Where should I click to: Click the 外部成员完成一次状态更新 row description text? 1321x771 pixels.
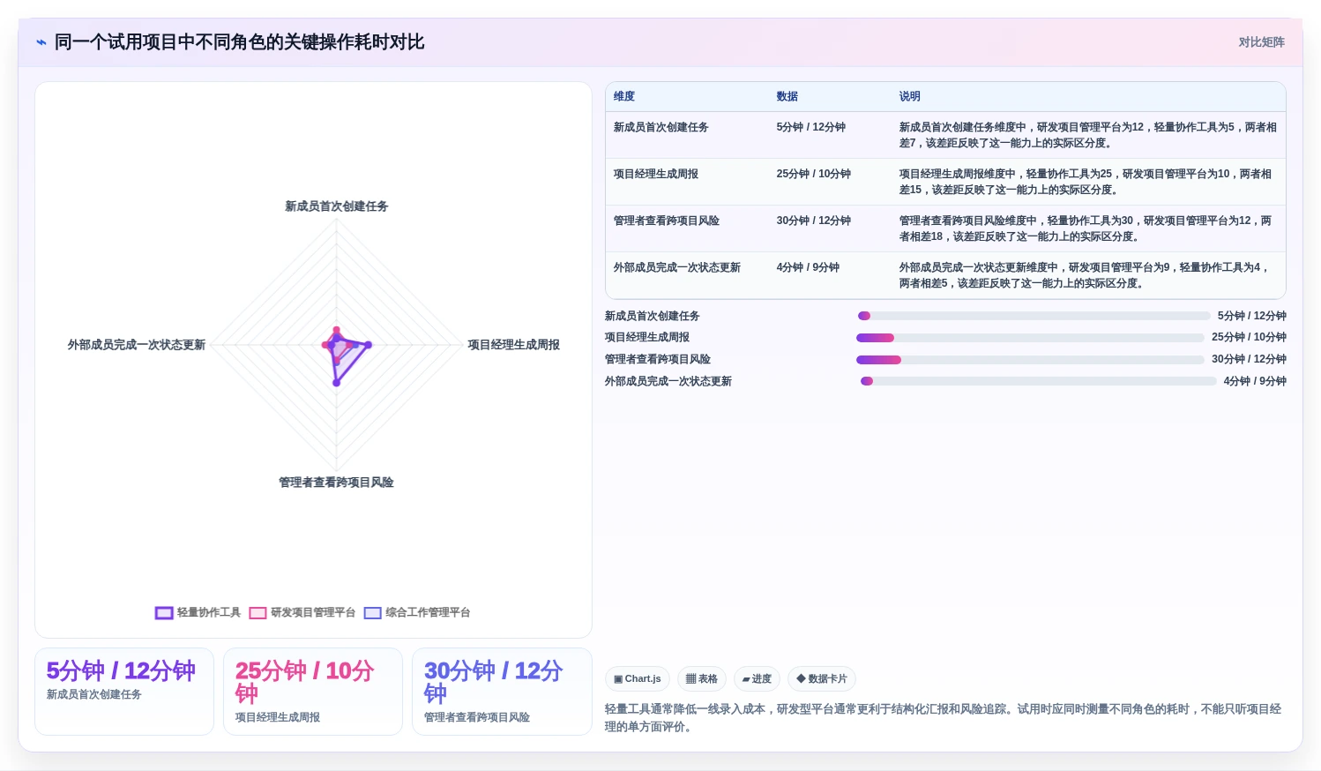point(1083,275)
